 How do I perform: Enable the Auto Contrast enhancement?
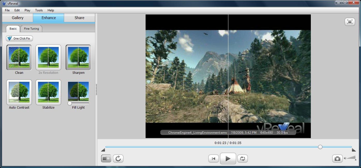click(19, 92)
